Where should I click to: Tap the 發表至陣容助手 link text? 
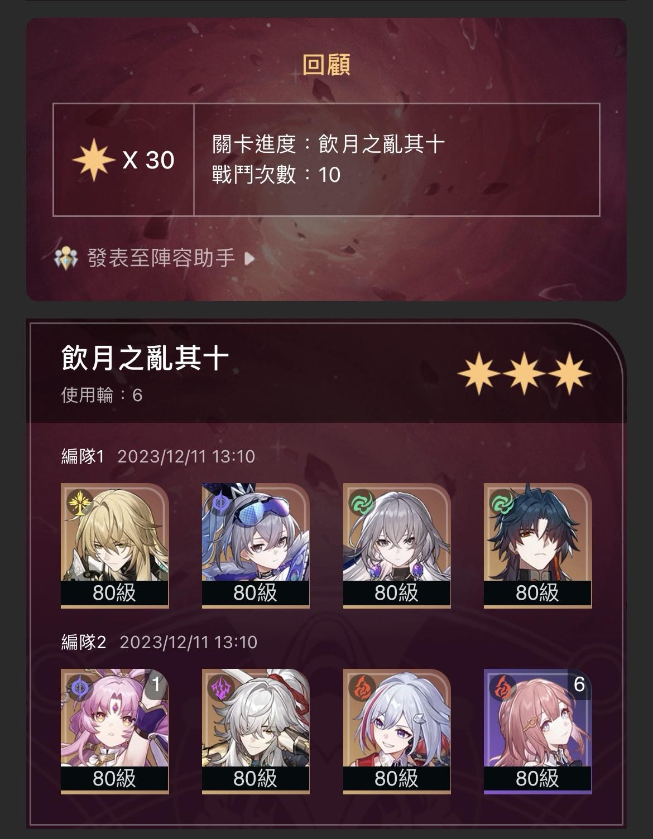161,258
